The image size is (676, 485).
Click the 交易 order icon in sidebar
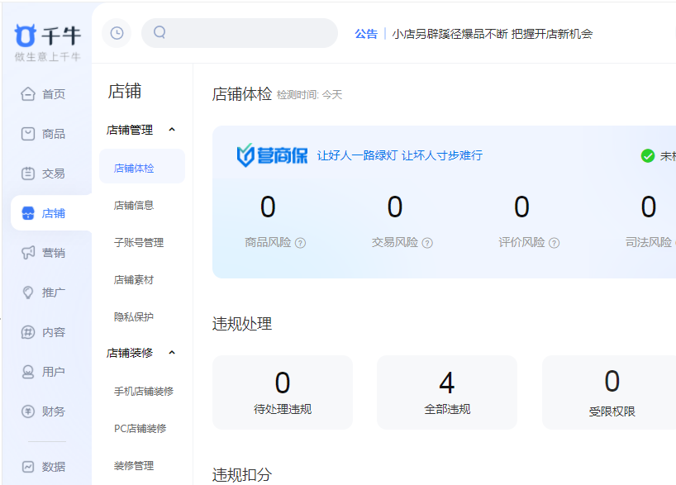(x=28, y=174)
